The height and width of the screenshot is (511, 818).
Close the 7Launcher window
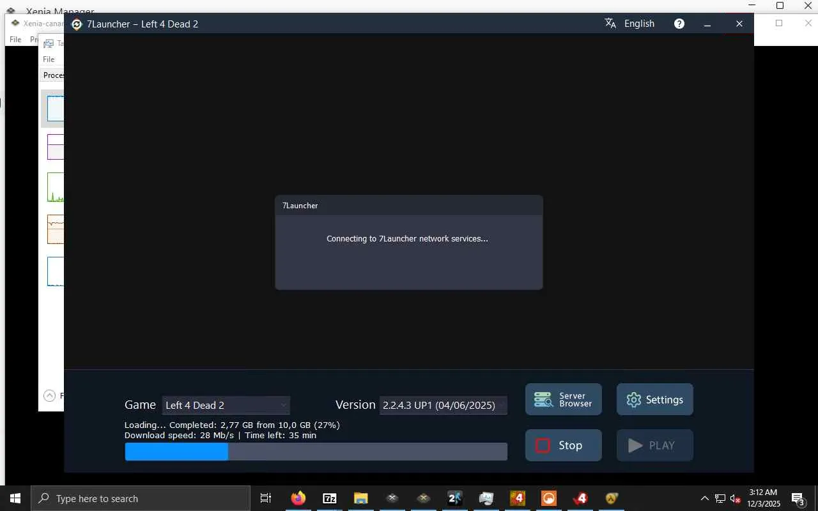tap(739, 24)
